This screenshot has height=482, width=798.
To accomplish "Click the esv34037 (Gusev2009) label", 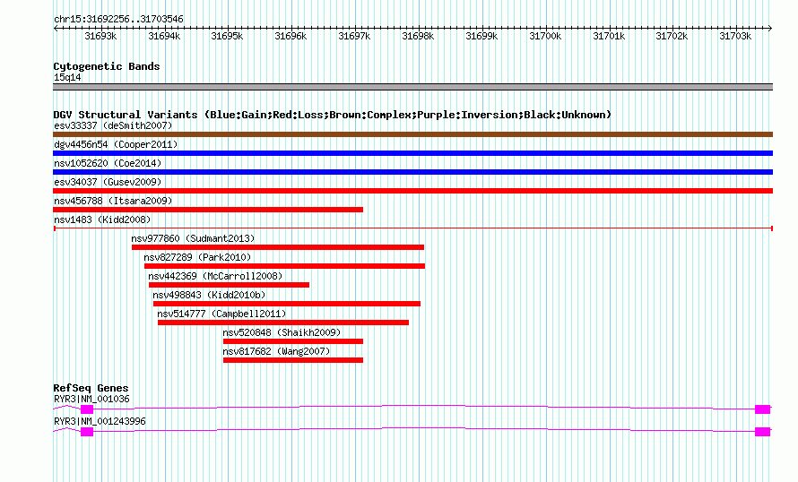I will (108, 182).
